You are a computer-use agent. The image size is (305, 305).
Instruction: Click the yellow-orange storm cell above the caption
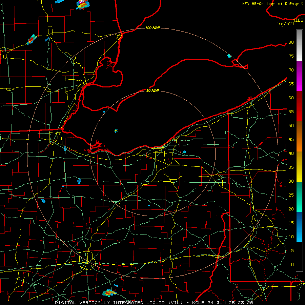tap(109, 292)
